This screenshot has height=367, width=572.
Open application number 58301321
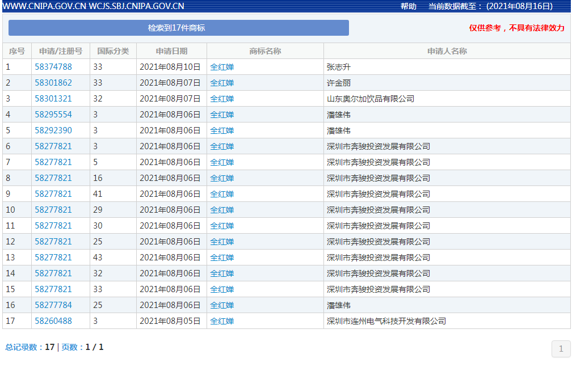pos(53,99)
